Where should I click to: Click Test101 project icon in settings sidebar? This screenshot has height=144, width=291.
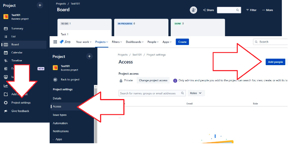55,68
